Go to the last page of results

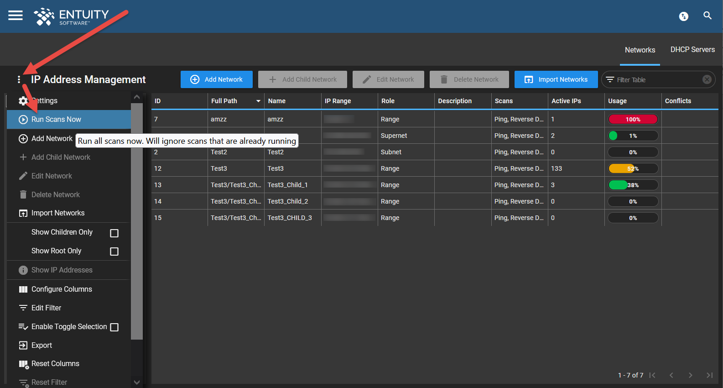pos(709,375)
